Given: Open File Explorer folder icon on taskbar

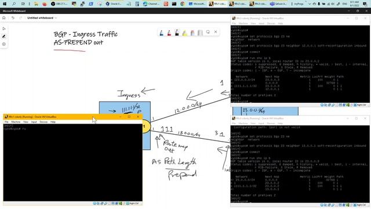Looking at the screenshot, I should 36,4.
